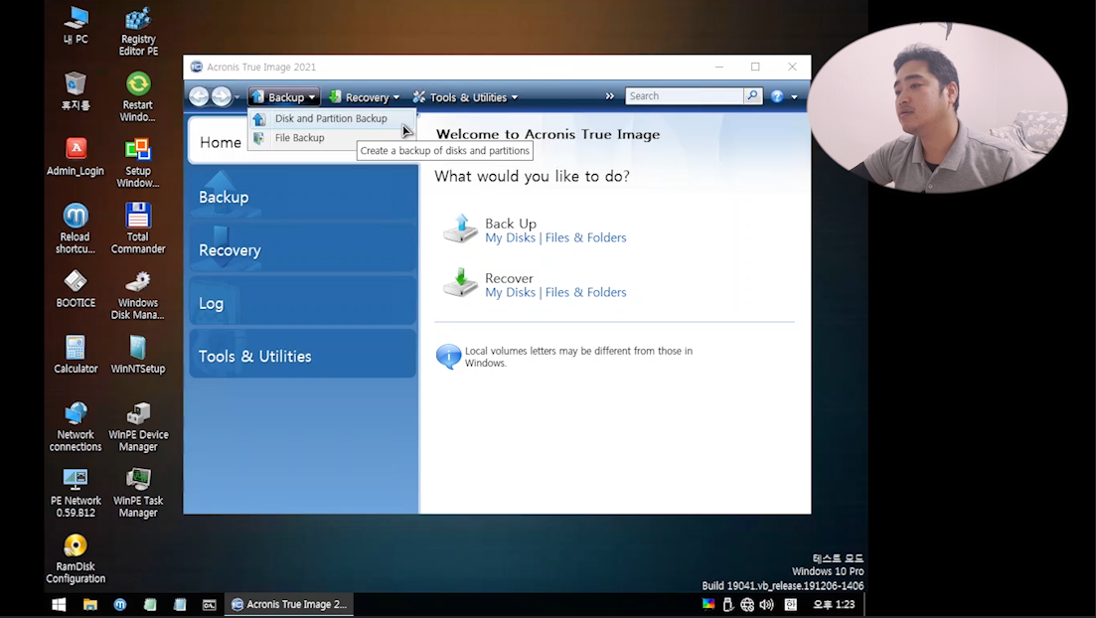Screen dimensions: 1096x618
Task: Click My Disks link under Recover
Action: [x=511, y=292]
